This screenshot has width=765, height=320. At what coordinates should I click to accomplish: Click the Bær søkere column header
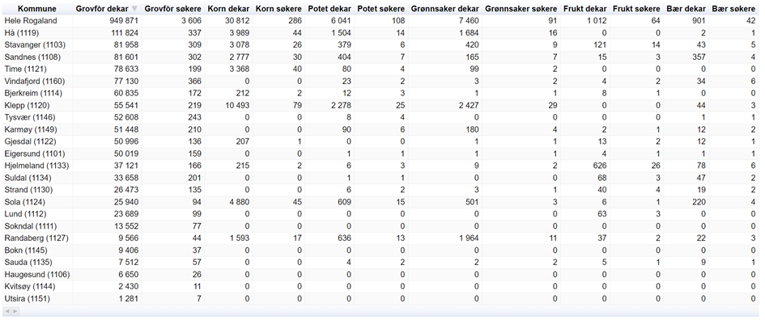[733, 9]
